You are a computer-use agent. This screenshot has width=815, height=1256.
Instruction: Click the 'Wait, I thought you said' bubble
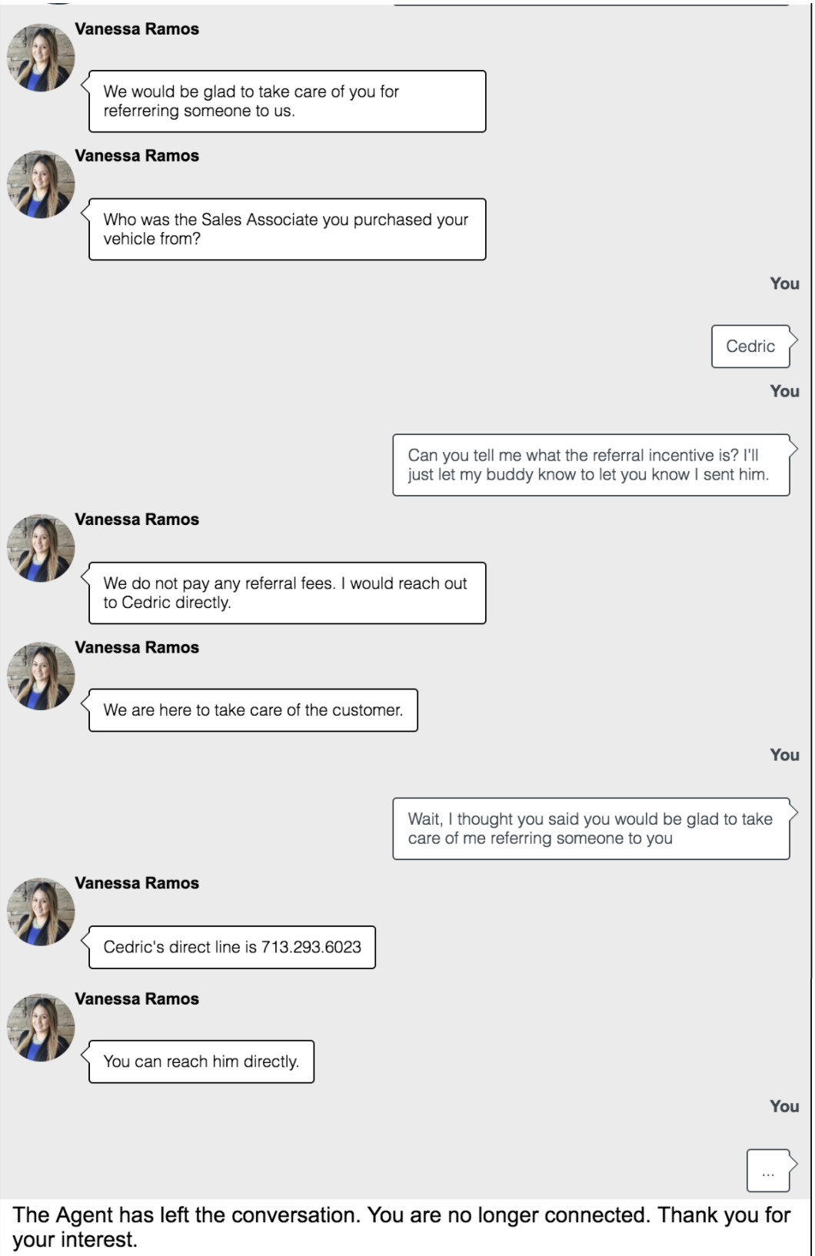point(591,829)
